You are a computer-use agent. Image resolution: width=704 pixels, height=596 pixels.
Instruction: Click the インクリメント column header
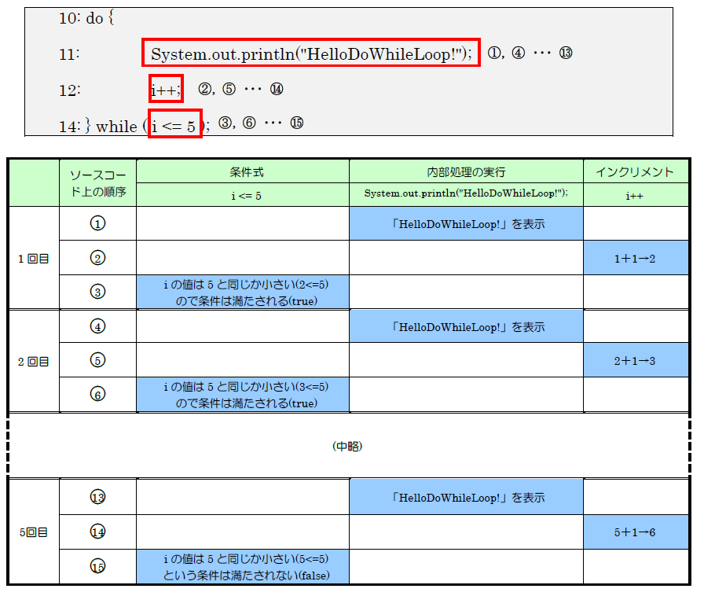(634, 171)
